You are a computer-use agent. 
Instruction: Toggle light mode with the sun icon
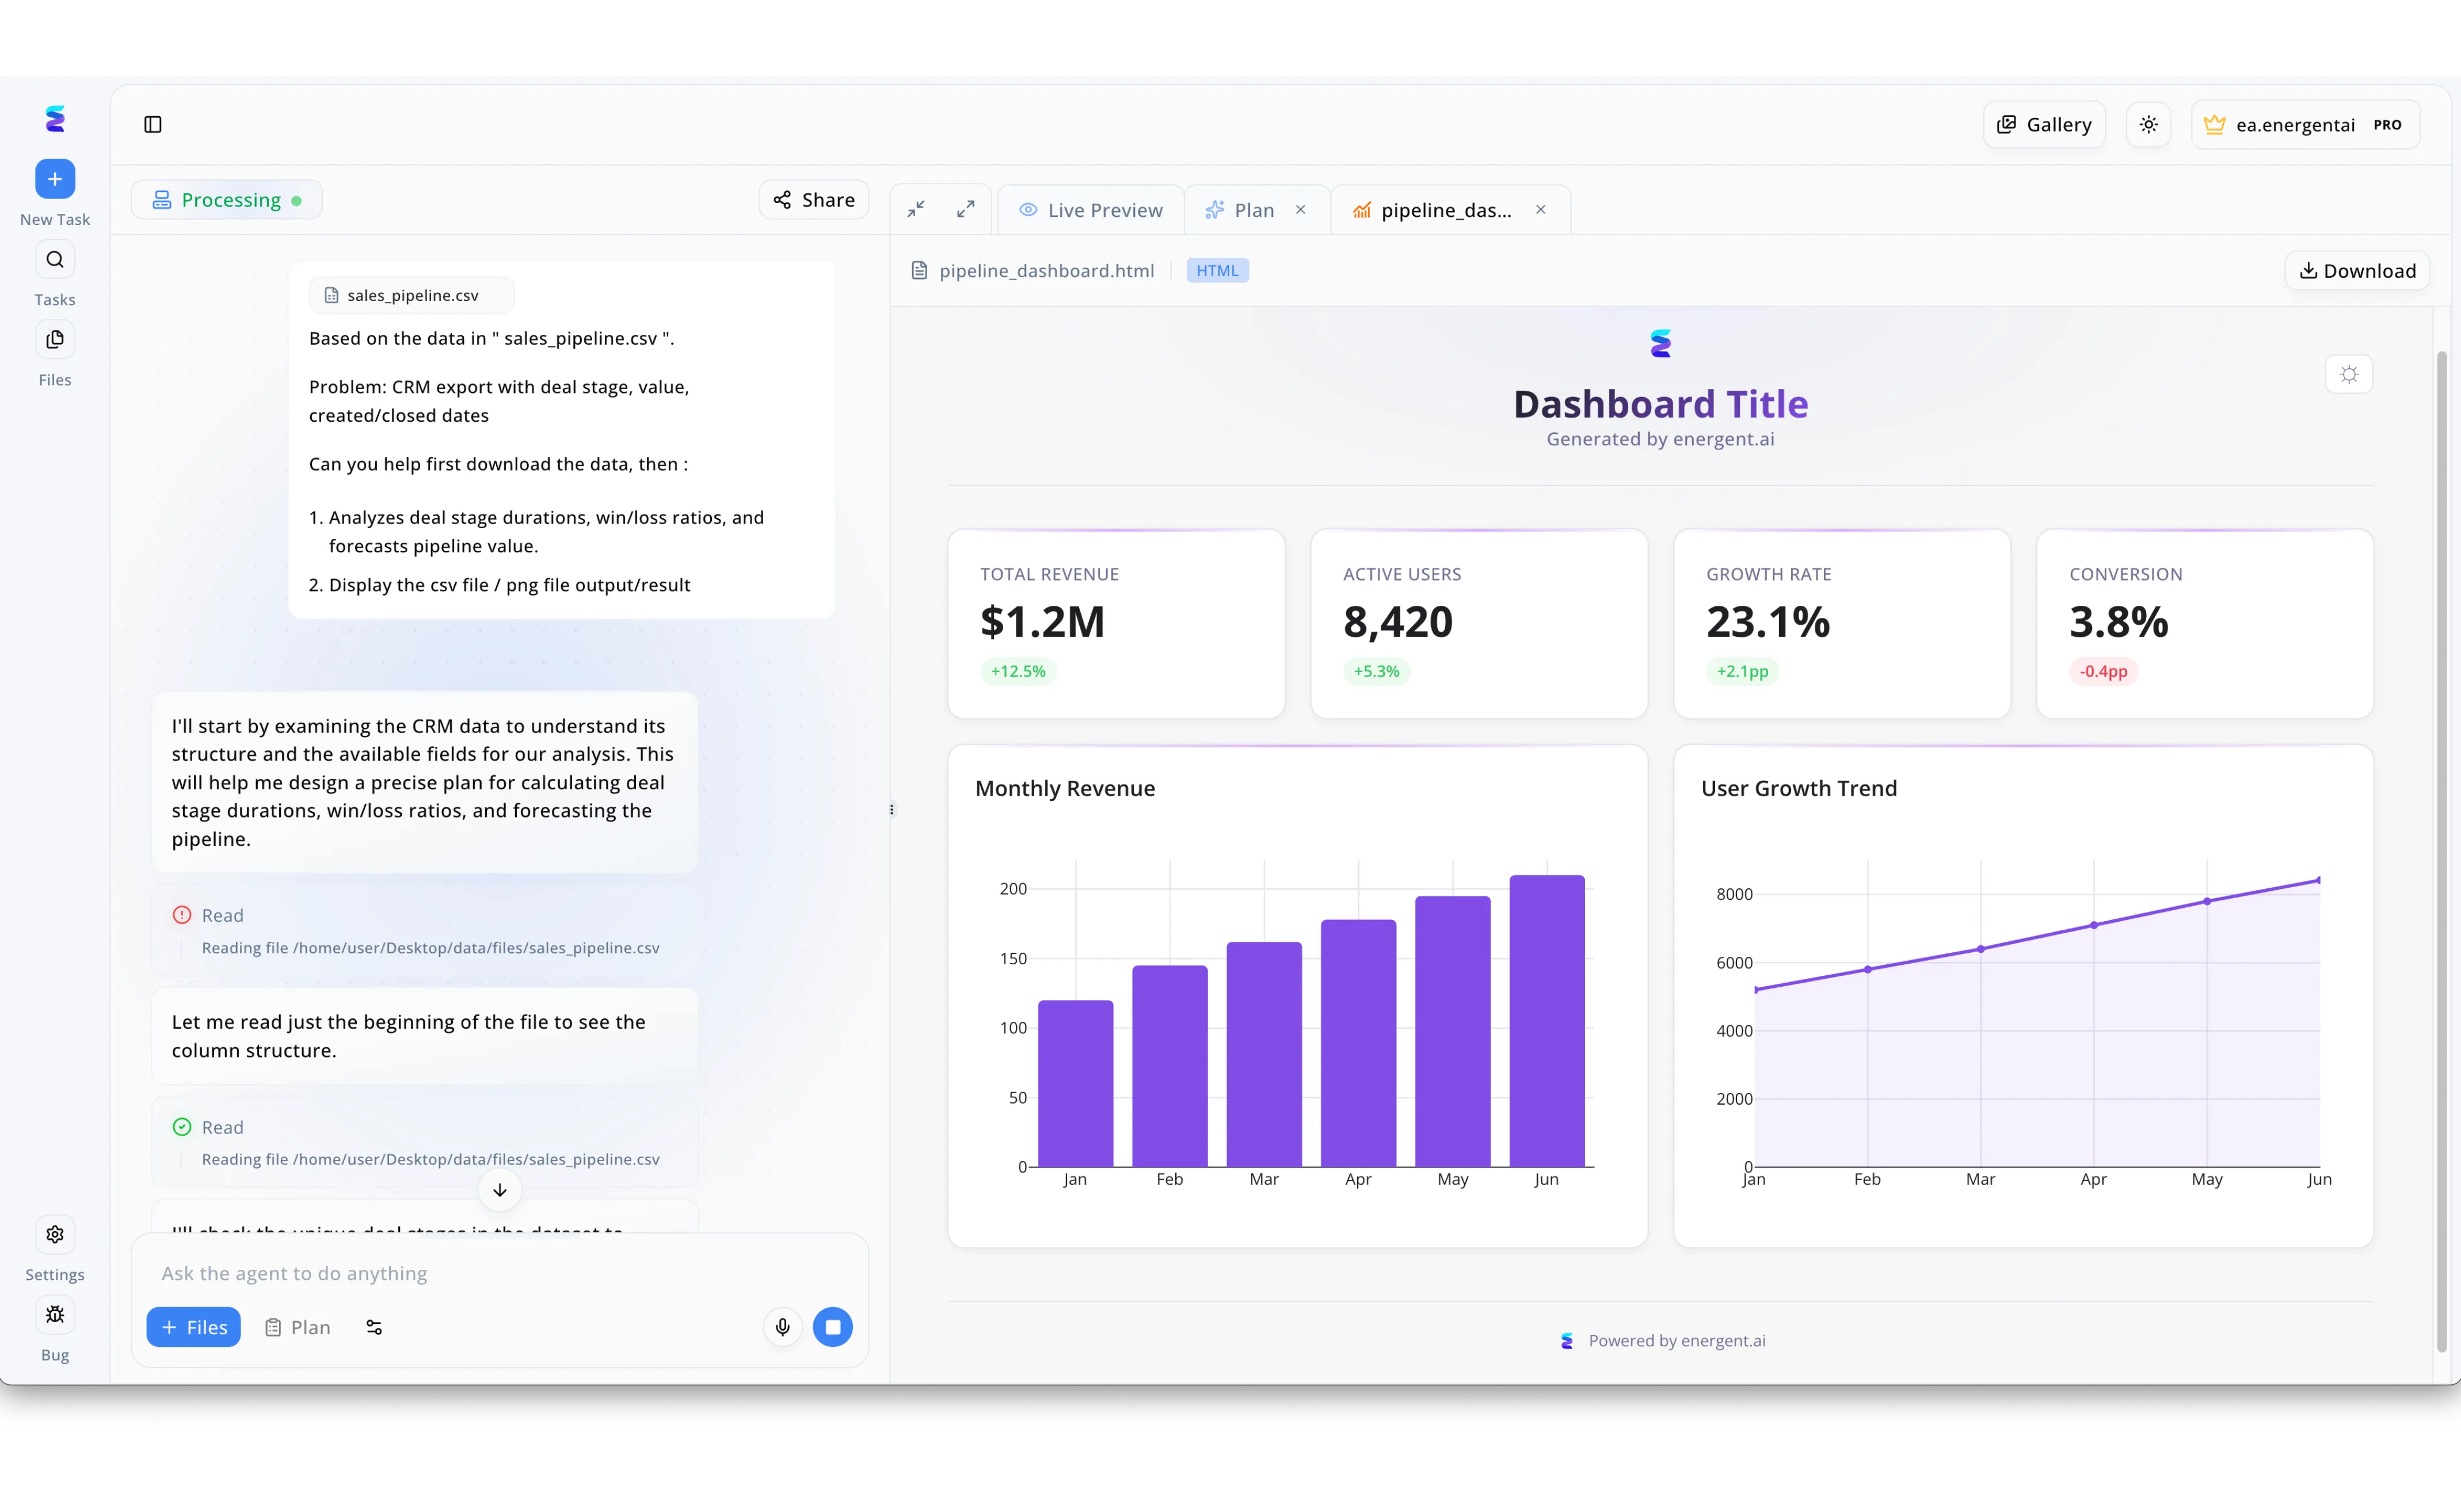[2148, 124]
